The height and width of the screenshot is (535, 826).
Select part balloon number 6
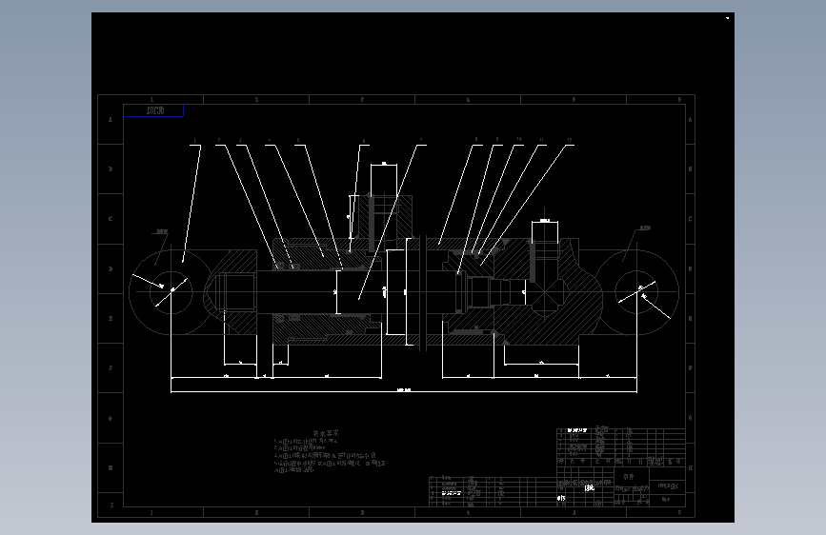click(363, 141)
